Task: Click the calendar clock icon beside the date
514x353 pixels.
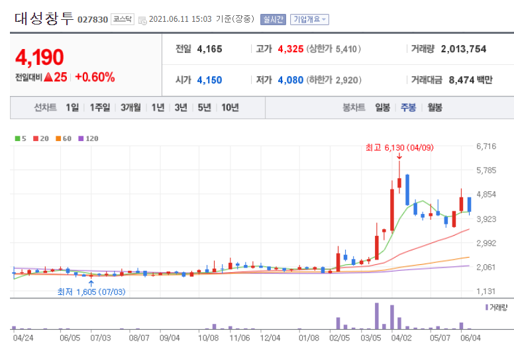Action: click(142, 21)
